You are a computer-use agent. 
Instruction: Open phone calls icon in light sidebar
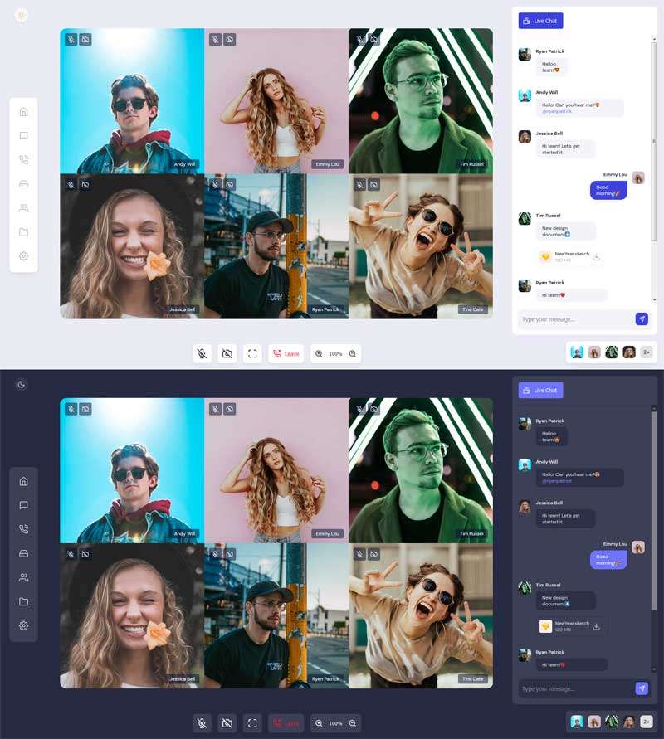point(23,160)
